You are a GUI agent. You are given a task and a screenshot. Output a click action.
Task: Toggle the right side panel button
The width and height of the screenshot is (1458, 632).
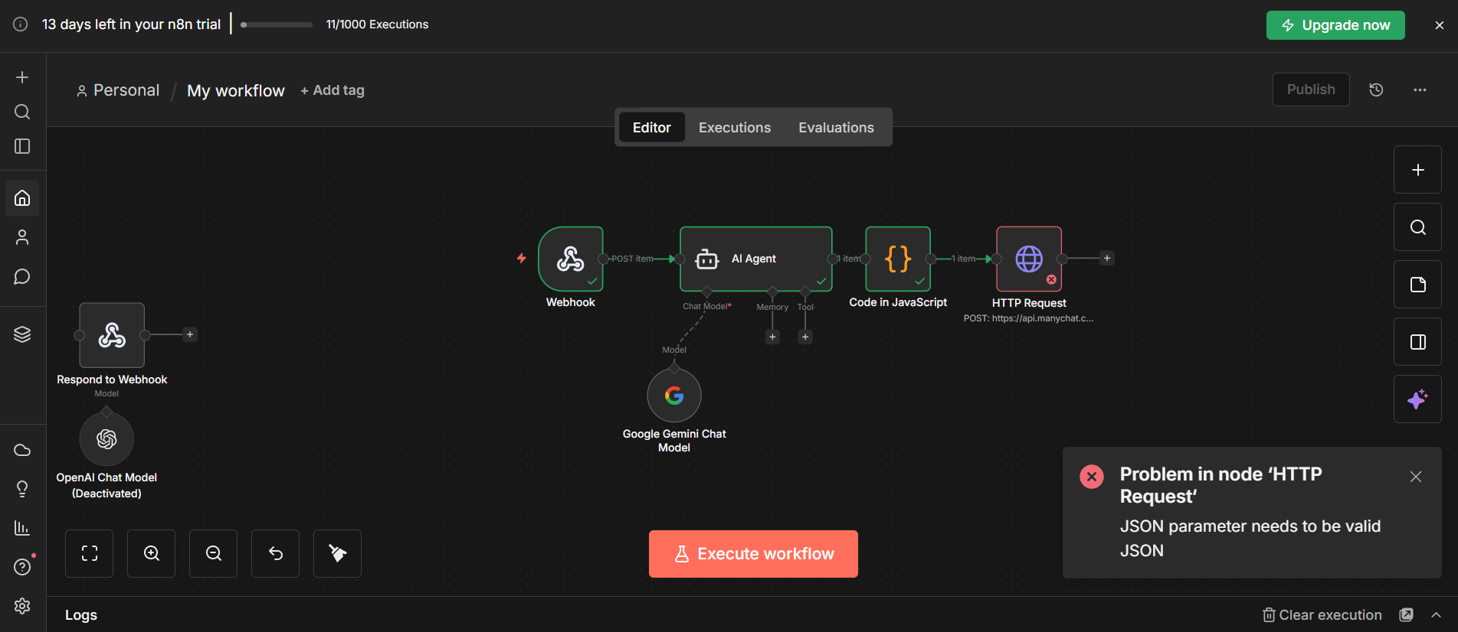[1417, 342]
